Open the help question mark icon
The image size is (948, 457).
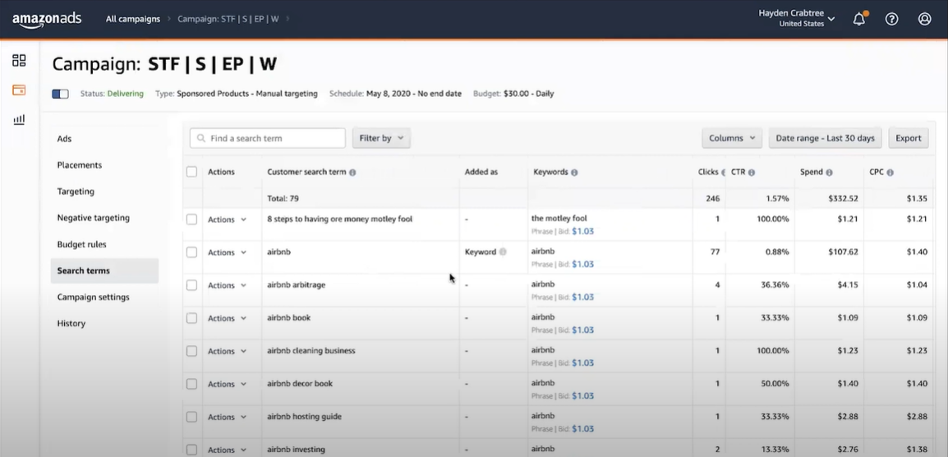pyautogui.click(x=892, y=19)
